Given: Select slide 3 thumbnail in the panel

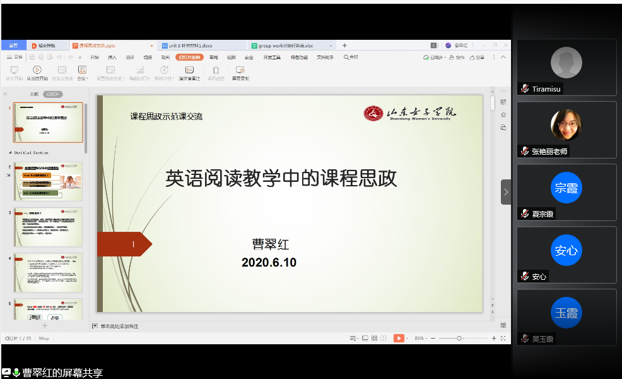Looking at the screenshot, I should [48, 227].
